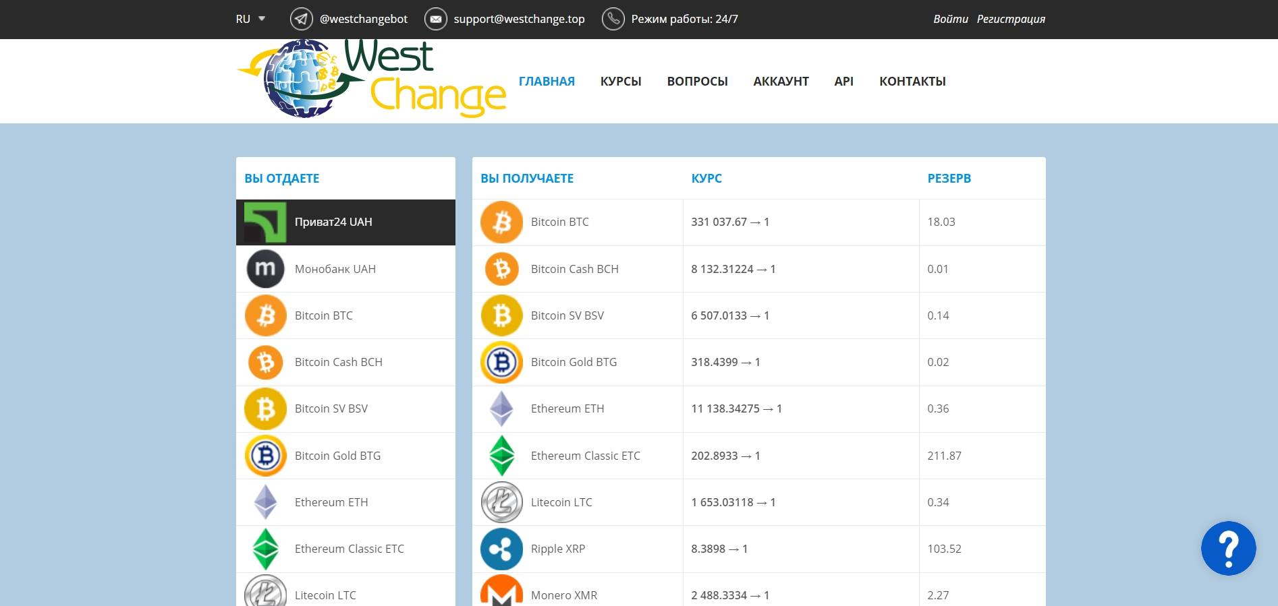Viewport: 1278px width, 606px height.
Task: Open the API menu item
Action: tap(843, 82)
